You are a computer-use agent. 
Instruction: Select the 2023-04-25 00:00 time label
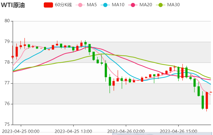tap(21, 131)
